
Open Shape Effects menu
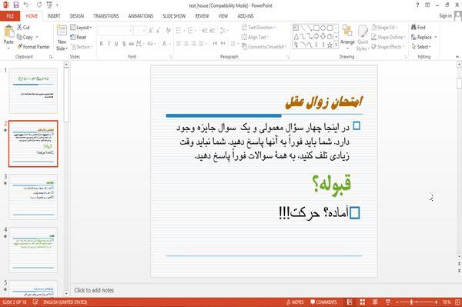pyautogui.click(x=387, y=47)
